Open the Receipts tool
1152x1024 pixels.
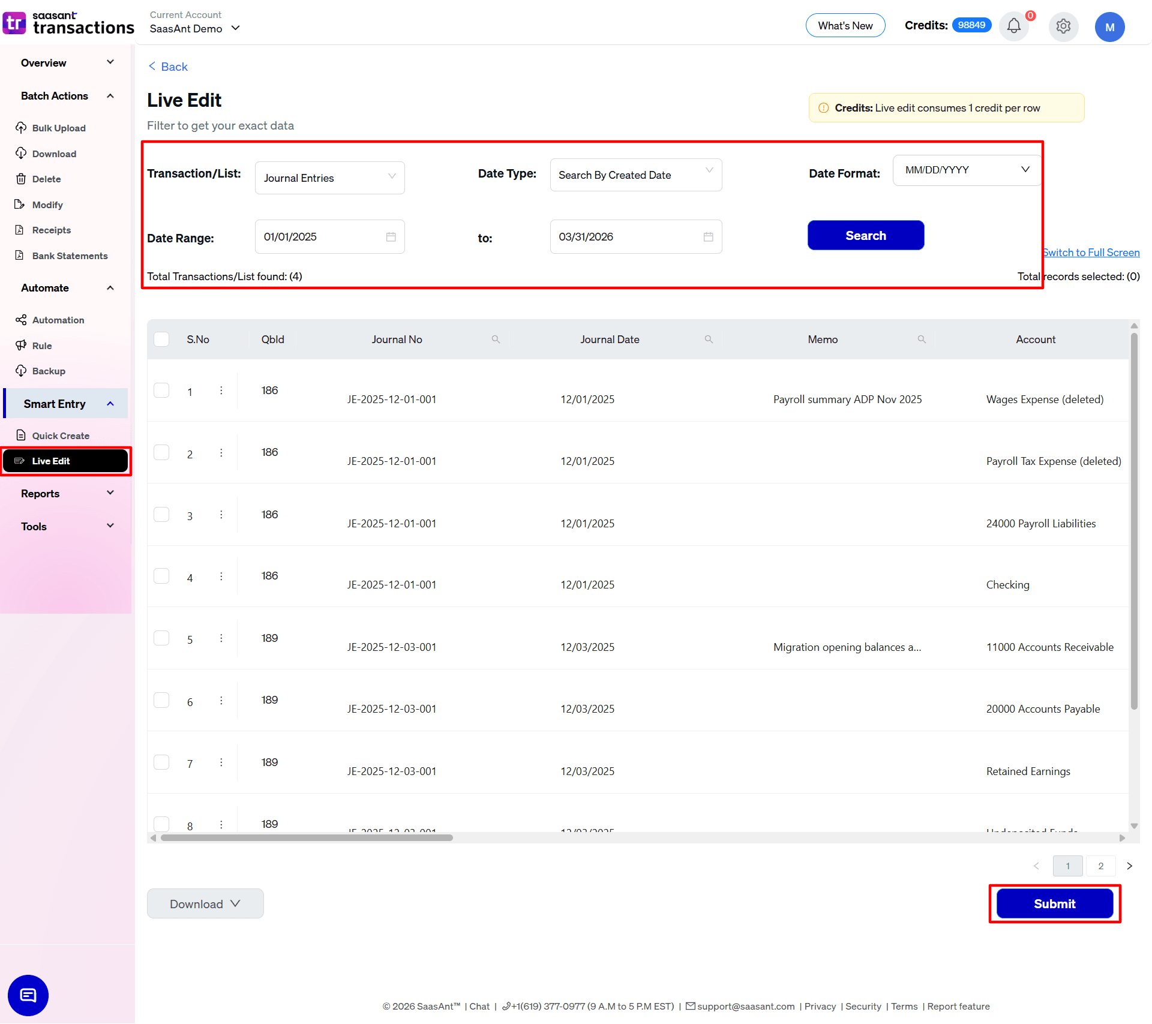[x=51, y=230]
